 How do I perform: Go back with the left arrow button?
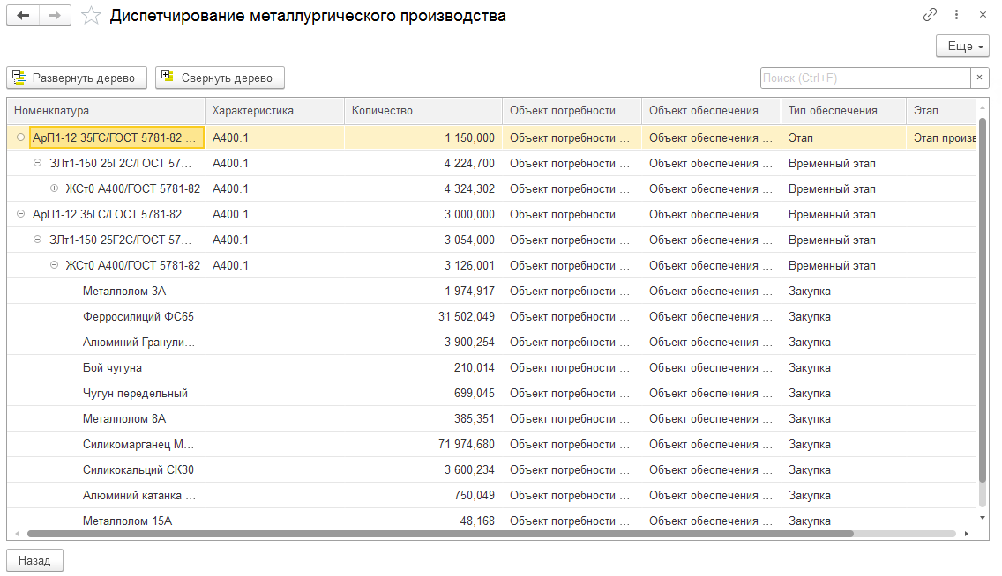click(x=23, y=15)
